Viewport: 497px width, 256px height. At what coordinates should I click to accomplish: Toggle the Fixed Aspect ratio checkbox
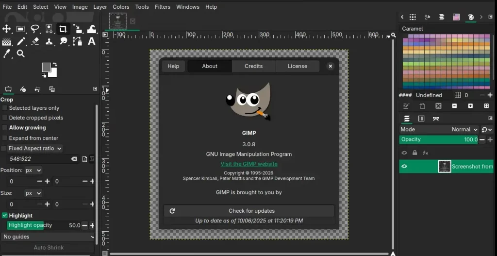3,149
